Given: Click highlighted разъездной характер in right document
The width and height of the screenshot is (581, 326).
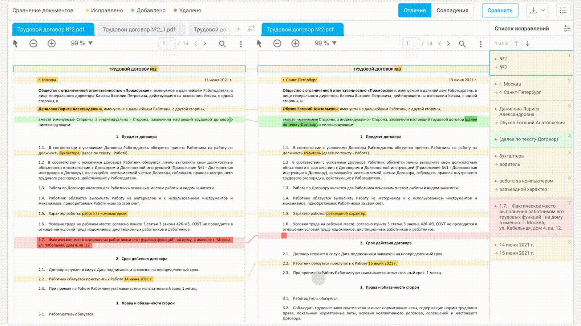Looking at the screenshot, I should coord(346,213).
